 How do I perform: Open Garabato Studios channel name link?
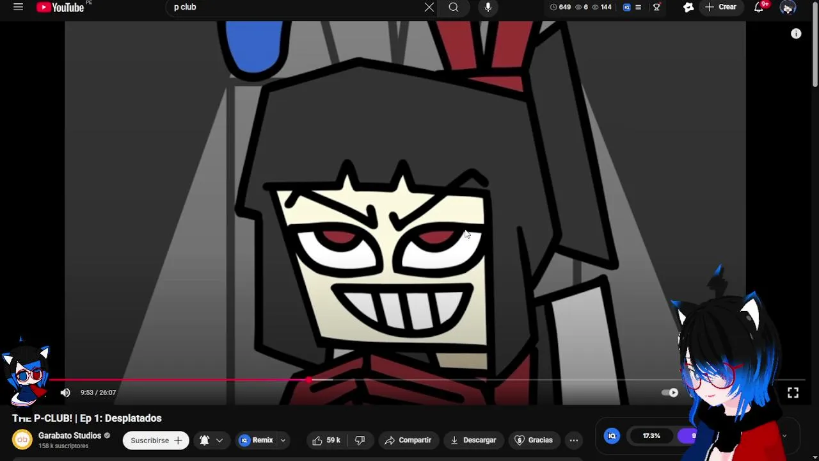(x=70, y=435)
